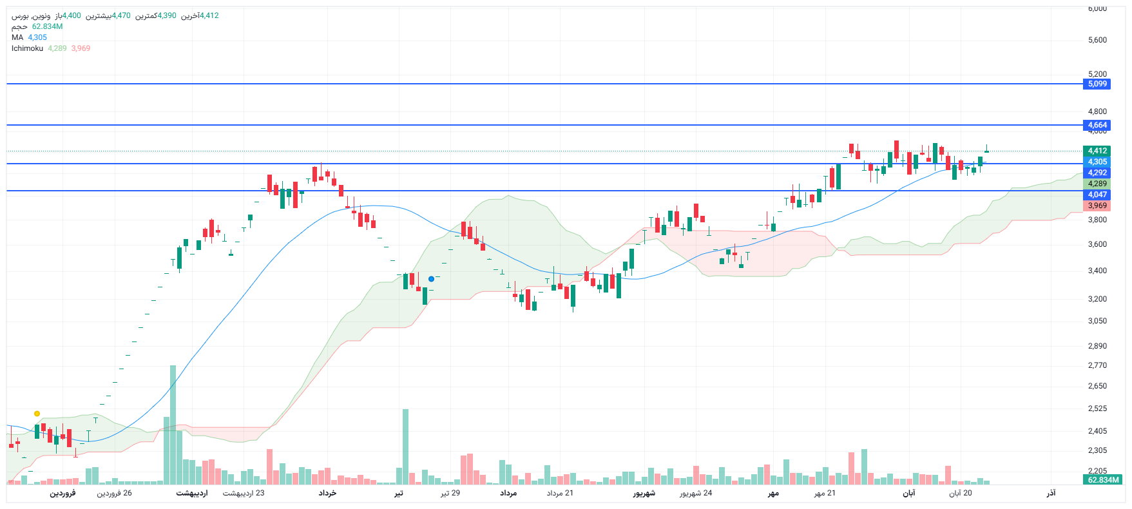
Task: Click the green 4,289 Ichimoku price label
Action: [1097, 184]
